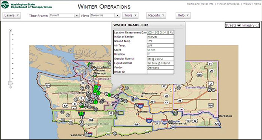Viewport: 262px width, 140px height.
Task: Click the green 5 marker on the Southwest I-5 shield
Action: coord(82,113)
